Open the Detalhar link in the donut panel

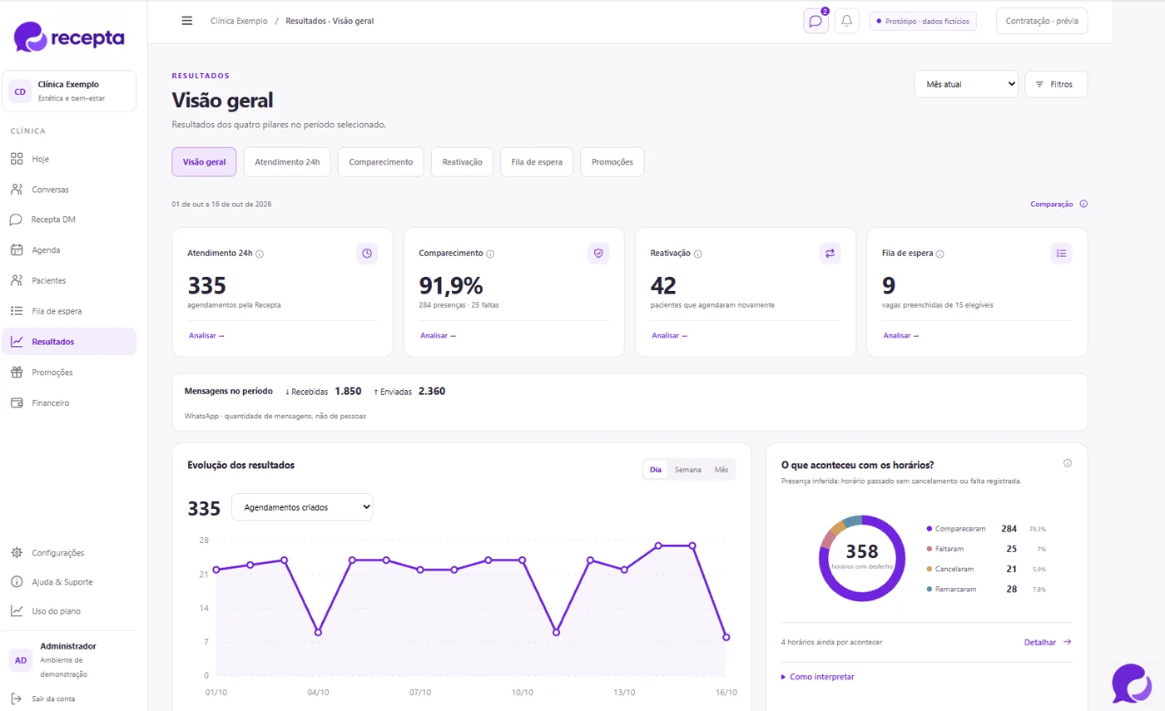1047,642
